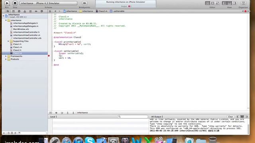Toggle the utilities pane view button
Screen dimensions: 255x143
click(234, 3)
